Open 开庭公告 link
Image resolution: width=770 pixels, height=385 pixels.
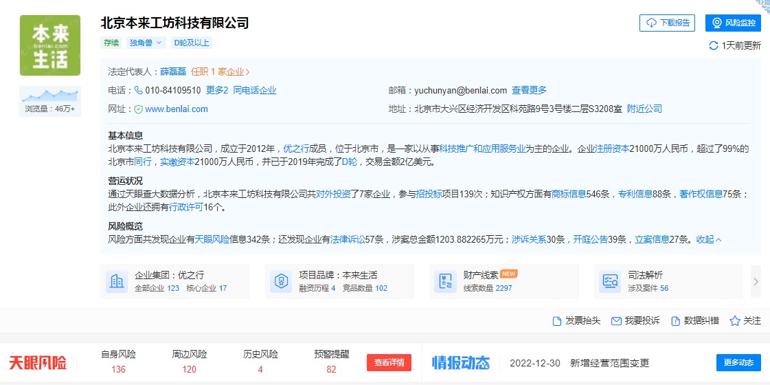tap(591, 240)
